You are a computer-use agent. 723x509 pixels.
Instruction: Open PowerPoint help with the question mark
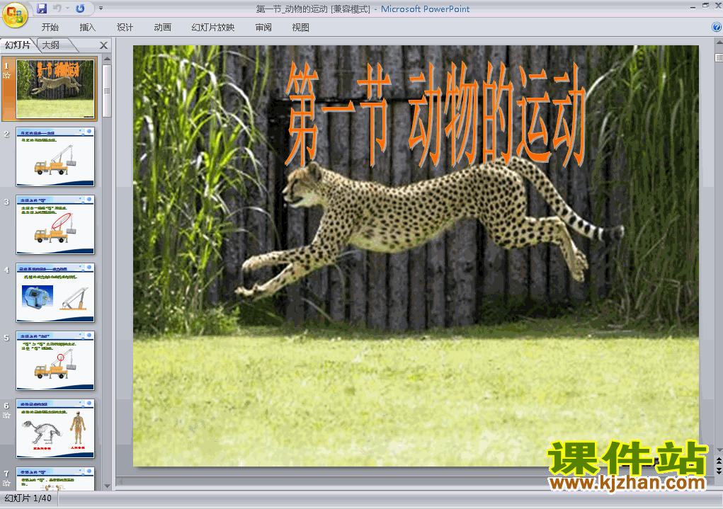pos(717,27)
